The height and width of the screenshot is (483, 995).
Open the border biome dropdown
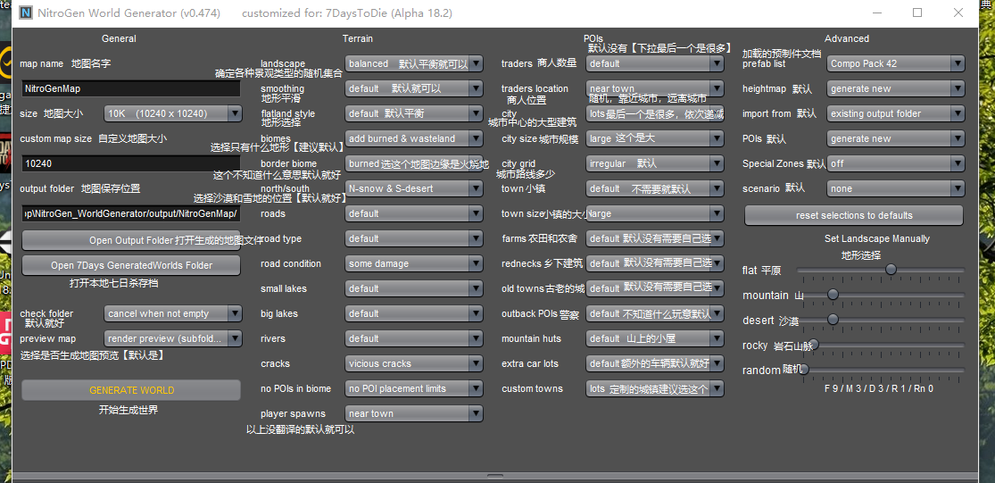click(x=414, y=163)
